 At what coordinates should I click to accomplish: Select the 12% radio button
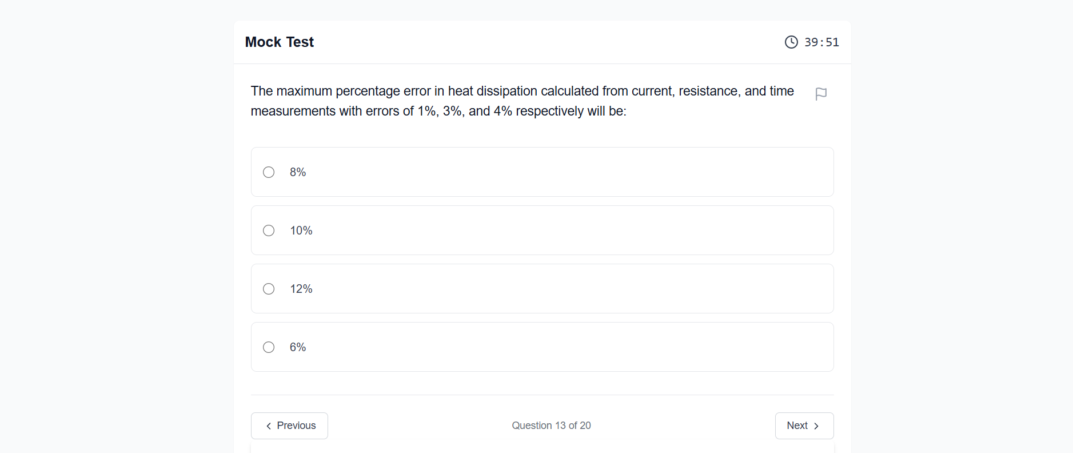269,289
